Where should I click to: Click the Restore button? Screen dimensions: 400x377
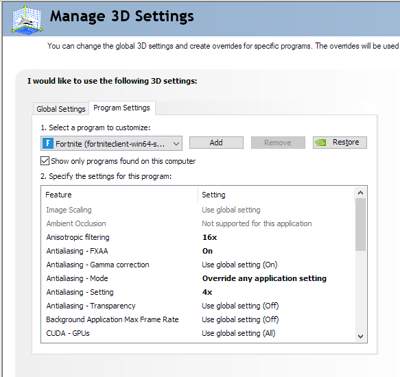click(x=340, y=143)
